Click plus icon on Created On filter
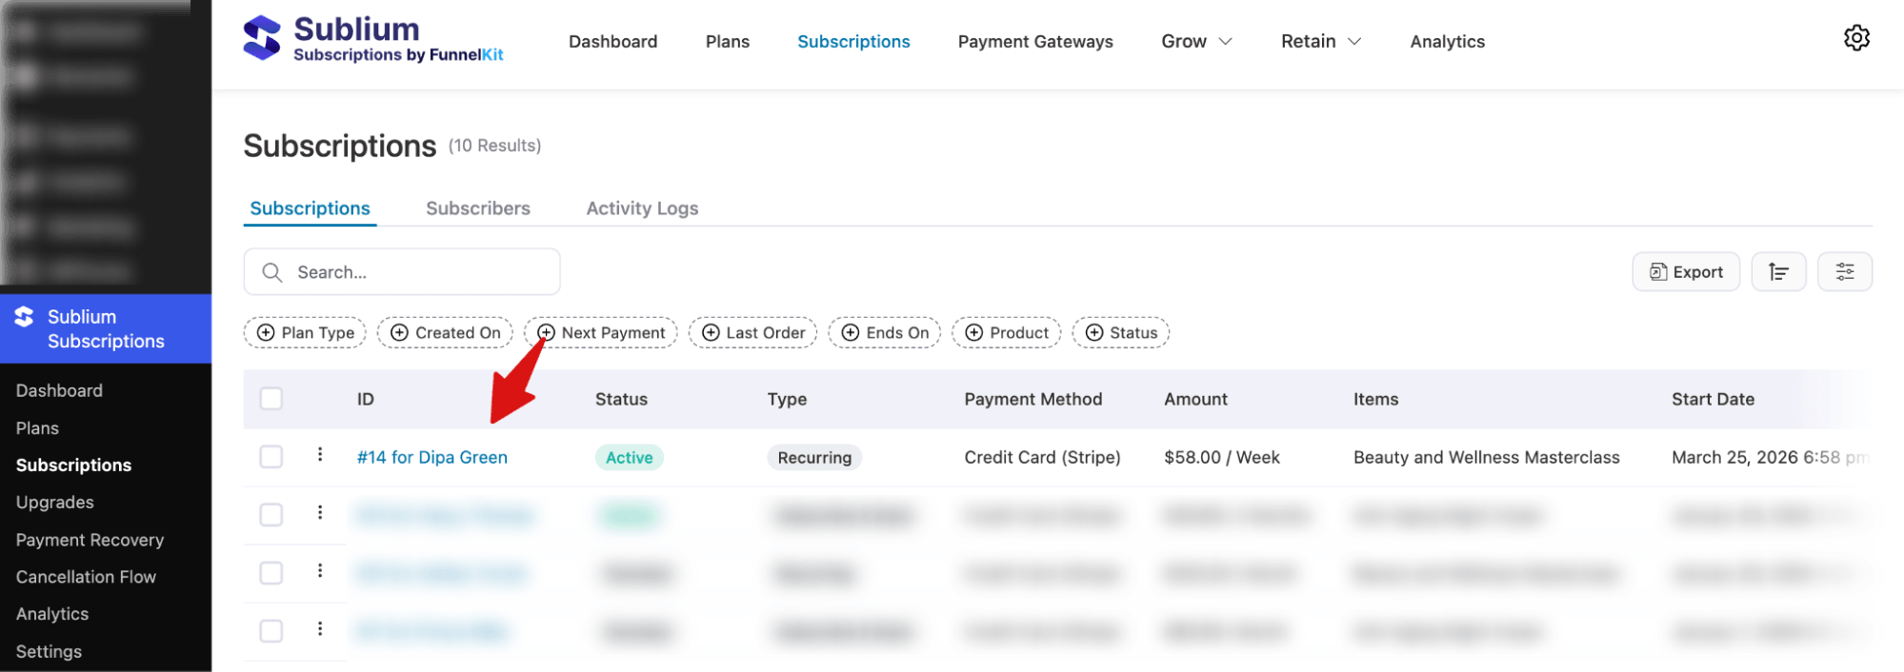The width and height of the screenshot is (1904, 672). [x=399, y=332]
